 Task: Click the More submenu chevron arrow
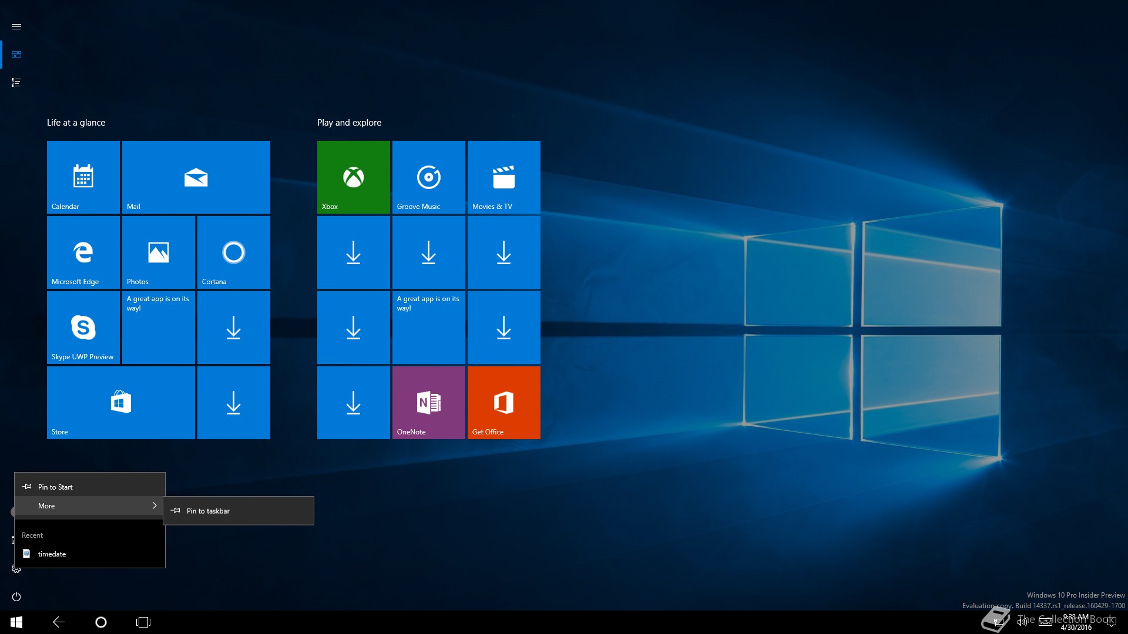(155, 505)
